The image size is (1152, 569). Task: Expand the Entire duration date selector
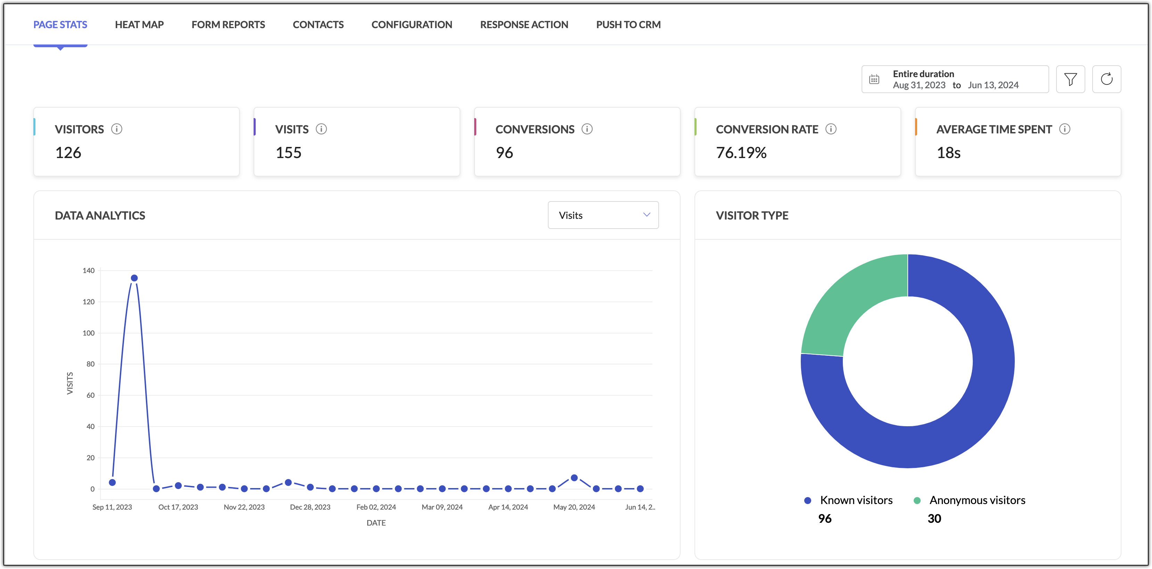point(955,79)
